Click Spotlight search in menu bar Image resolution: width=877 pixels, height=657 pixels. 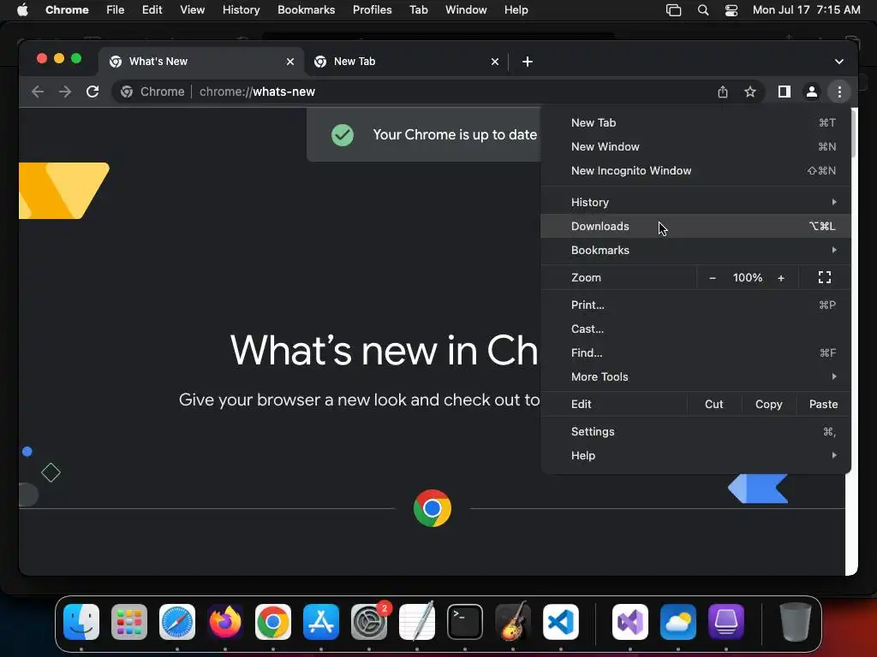click(x=703, y=10)
